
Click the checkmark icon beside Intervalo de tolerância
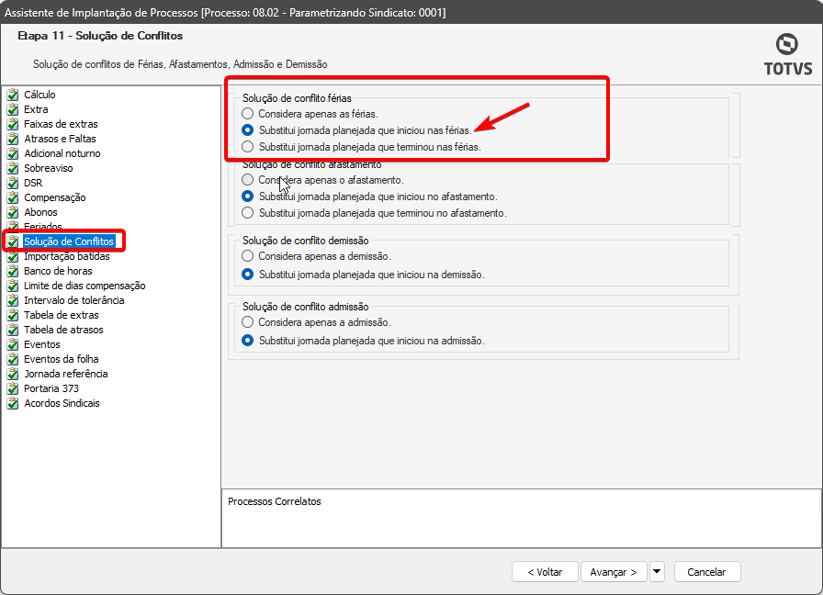[13, 300]
